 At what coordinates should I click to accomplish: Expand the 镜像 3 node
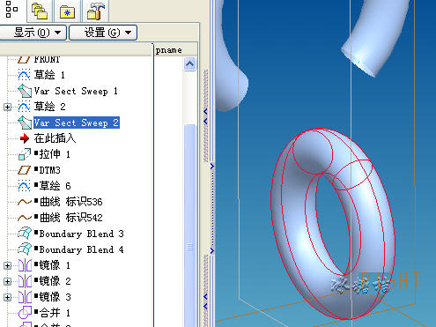tap(8, 297)
